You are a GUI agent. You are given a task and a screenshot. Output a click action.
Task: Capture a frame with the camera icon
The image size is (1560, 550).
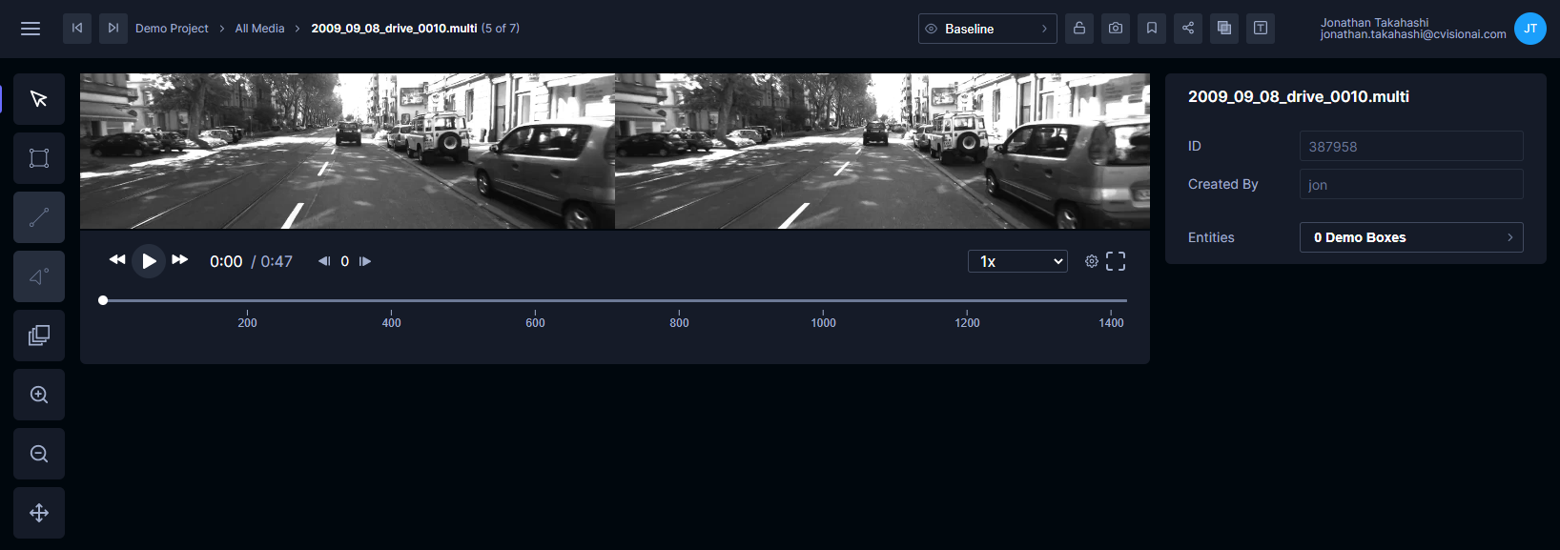[1116, 29]
